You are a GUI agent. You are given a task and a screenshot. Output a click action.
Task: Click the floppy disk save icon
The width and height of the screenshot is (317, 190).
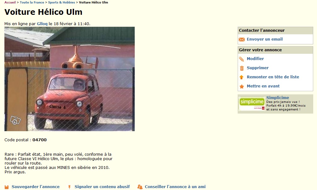point(7,187)
